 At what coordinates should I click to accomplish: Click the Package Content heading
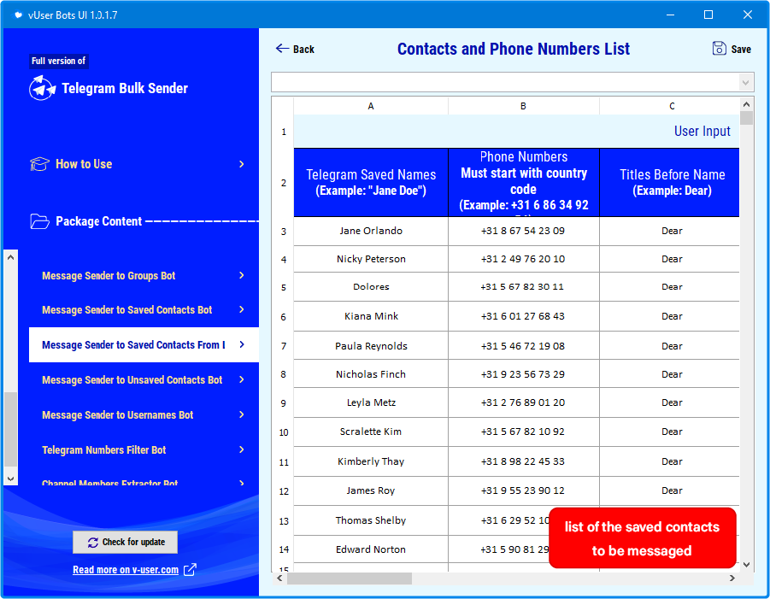coord(98,221)
